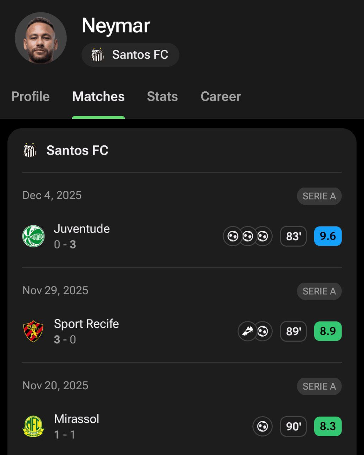View the player's profile photo
364x455 pixels.
(41, 38)
